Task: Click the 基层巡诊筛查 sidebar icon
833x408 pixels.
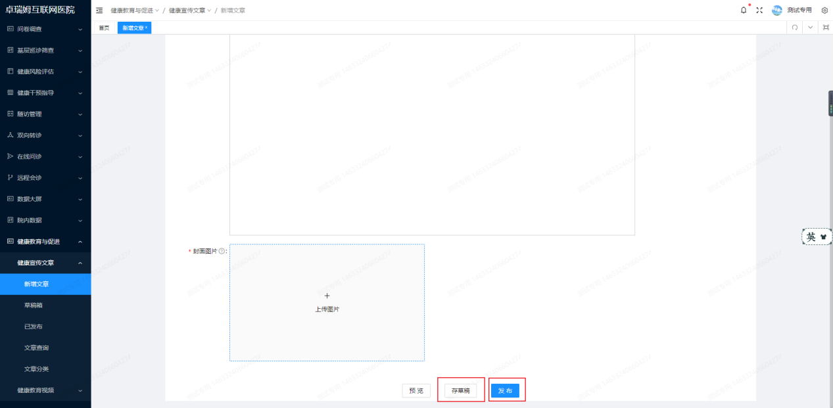Action: coord(10,50)
